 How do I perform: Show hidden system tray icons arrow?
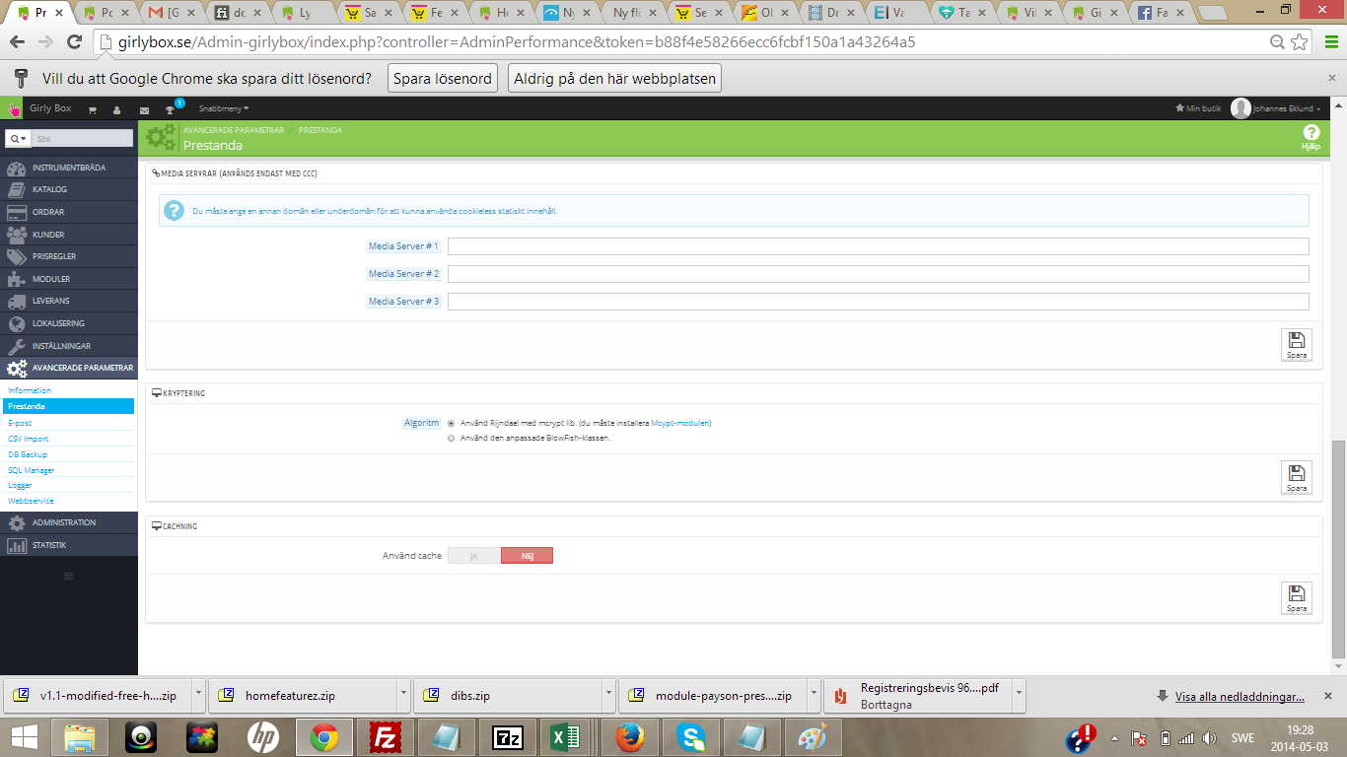coord(1114,737)
